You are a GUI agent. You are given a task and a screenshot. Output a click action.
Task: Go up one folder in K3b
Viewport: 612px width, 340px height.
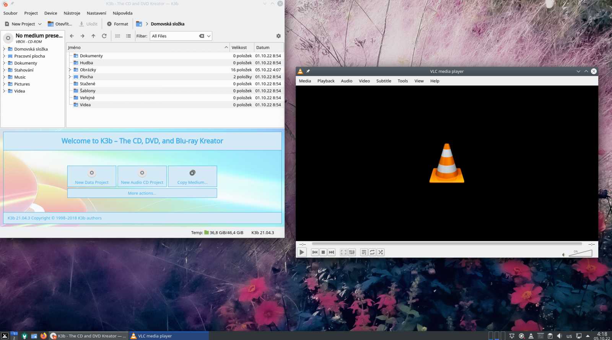(93, 36)
